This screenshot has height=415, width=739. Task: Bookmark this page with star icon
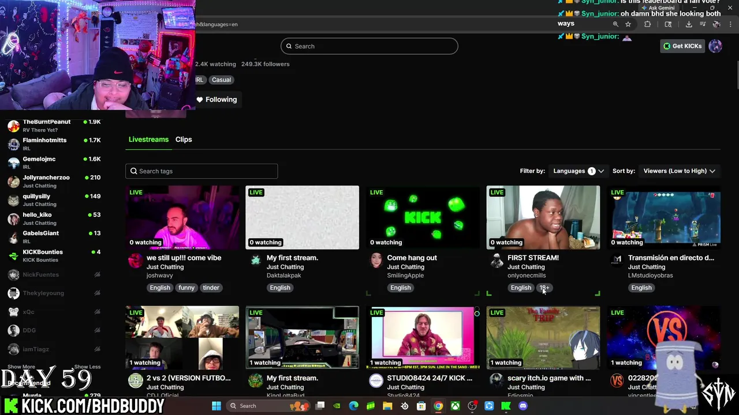628,24
